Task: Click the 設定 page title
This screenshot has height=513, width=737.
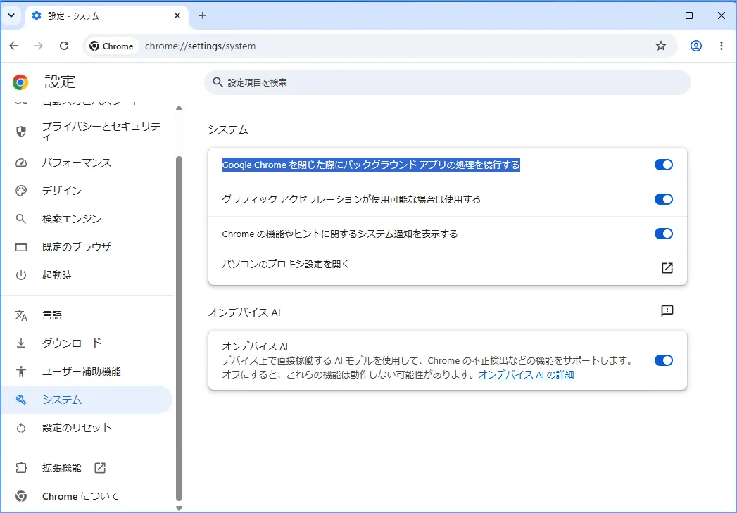Action: [60, 82]
